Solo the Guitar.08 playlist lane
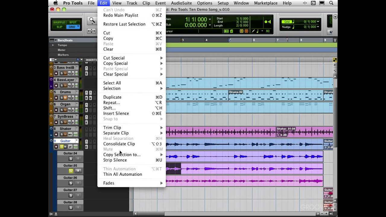The width and height of the screenshot is (386, 217). pos(71,207)
